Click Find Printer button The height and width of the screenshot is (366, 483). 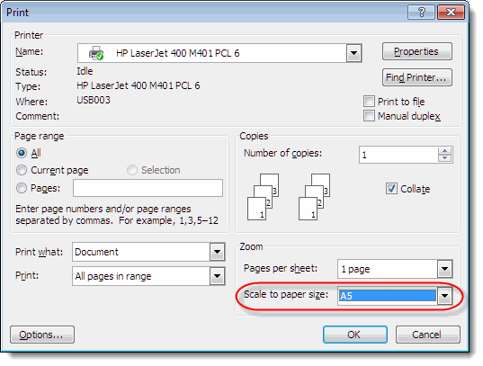coord(417,77)
